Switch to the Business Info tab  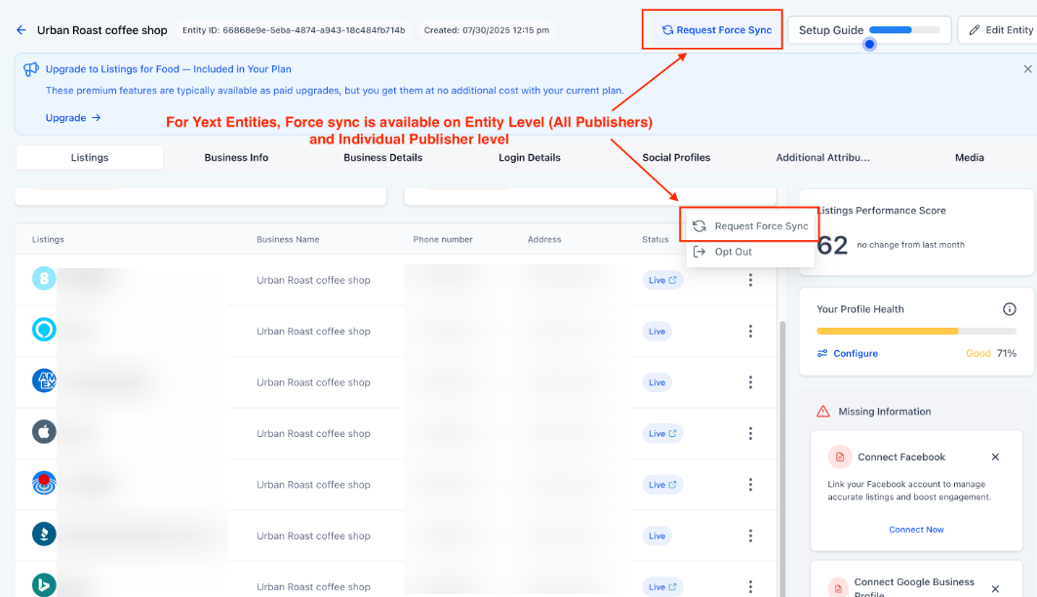[x=236, y=157]
